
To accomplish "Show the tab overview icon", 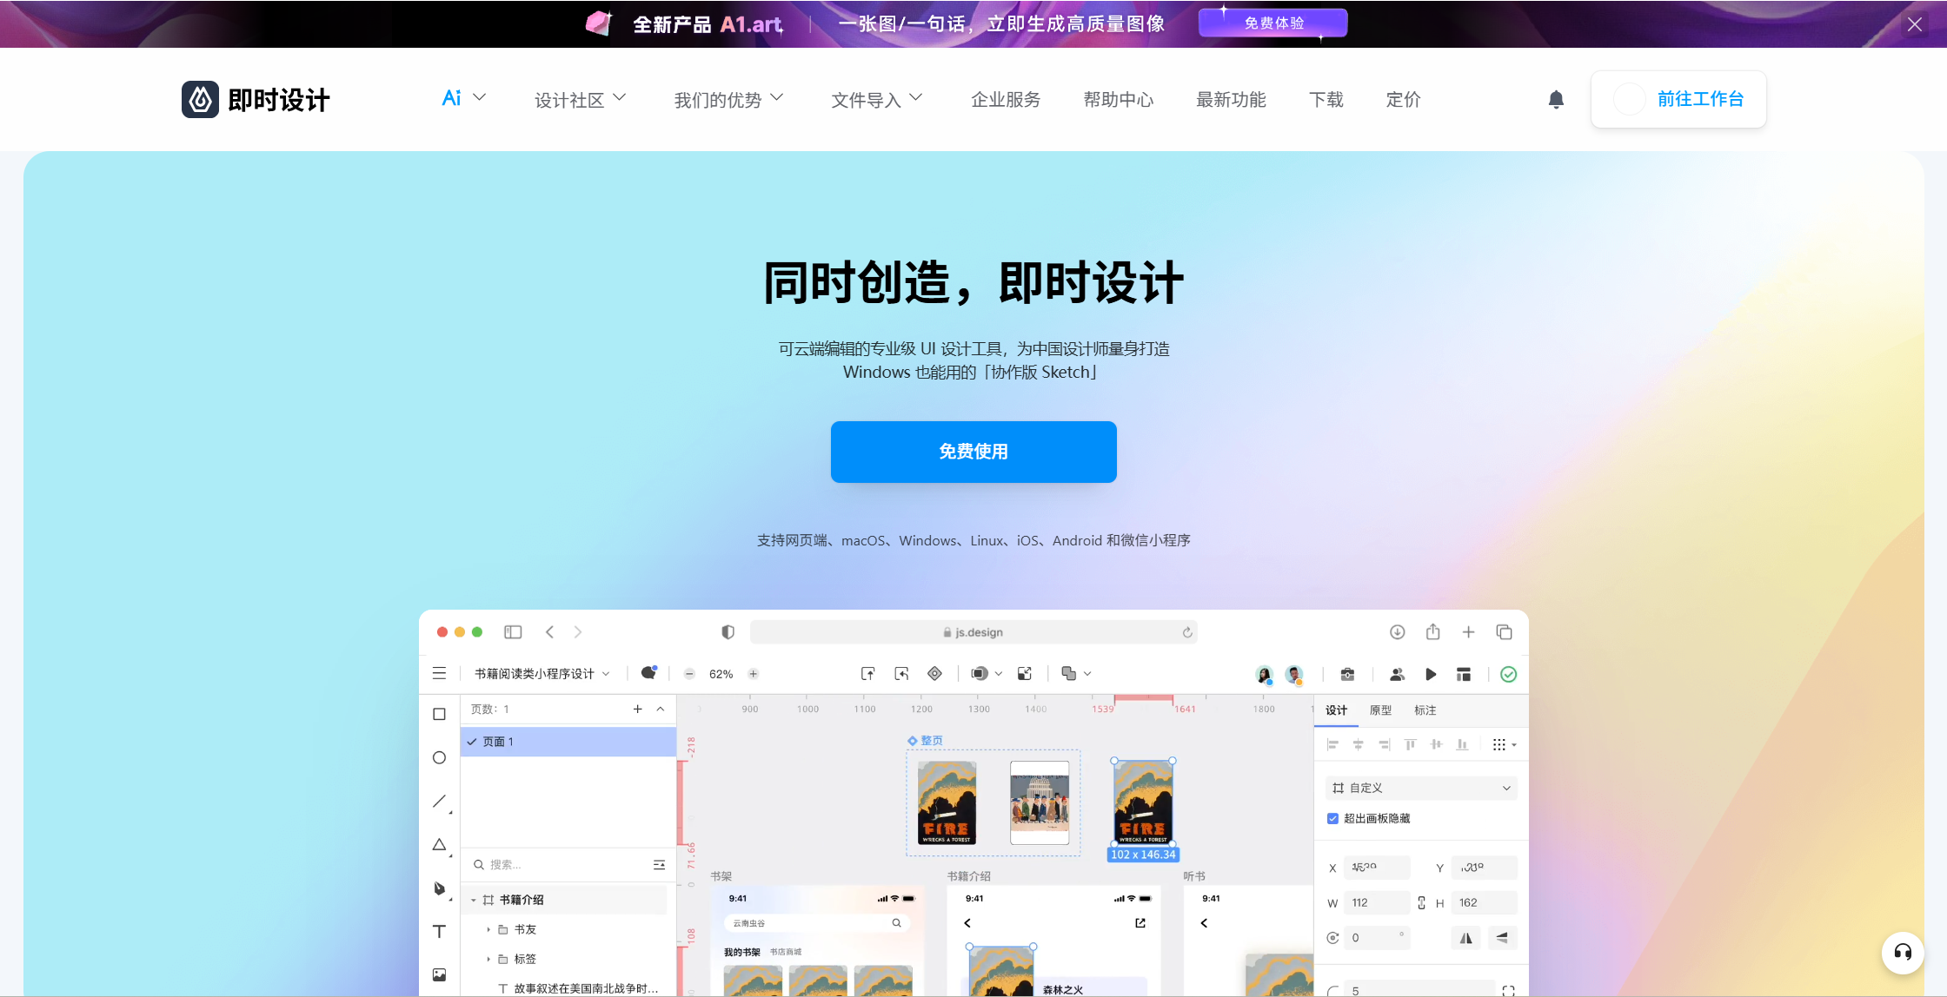I will coord(1504,632).
